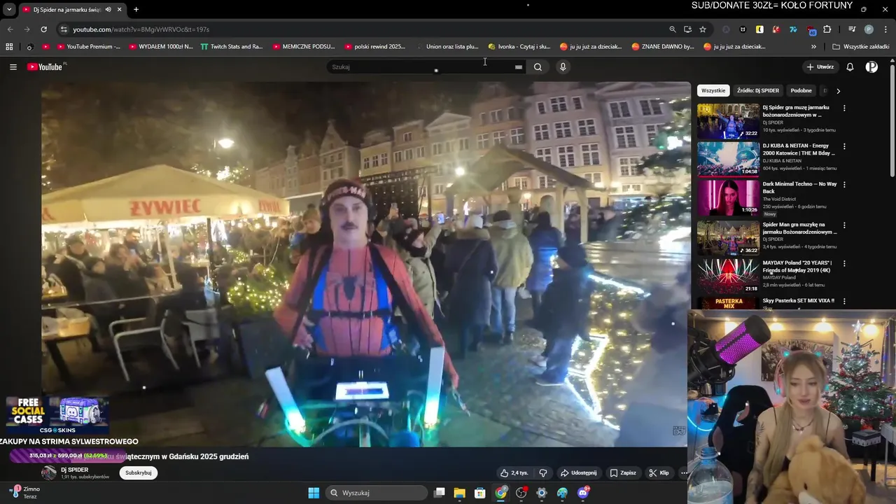The image size is (896, 504).
Task: Open MEMICZNE PODSU... bookmark
Action: (x=304, y=47)
